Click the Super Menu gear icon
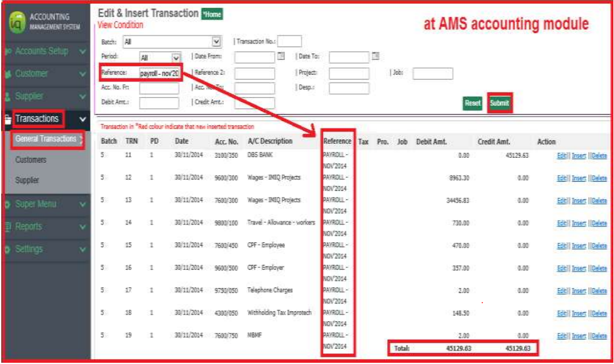This screenshot has height=364, width=614. point(8,204)
